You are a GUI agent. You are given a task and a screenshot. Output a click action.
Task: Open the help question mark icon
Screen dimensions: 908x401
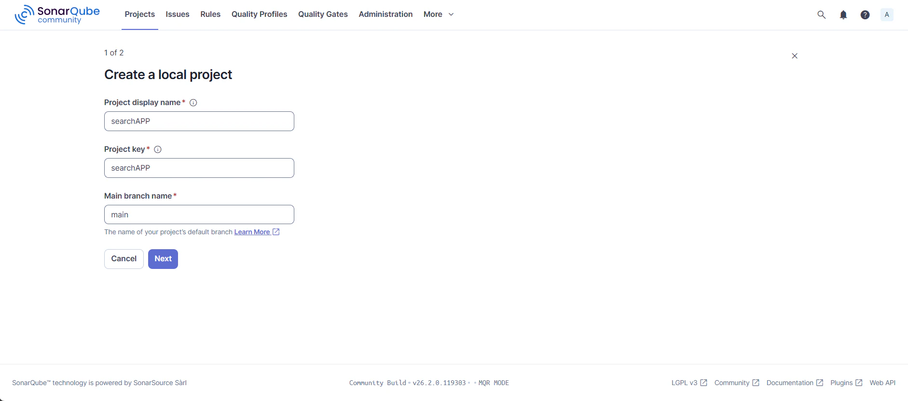[x=865, y=14]
